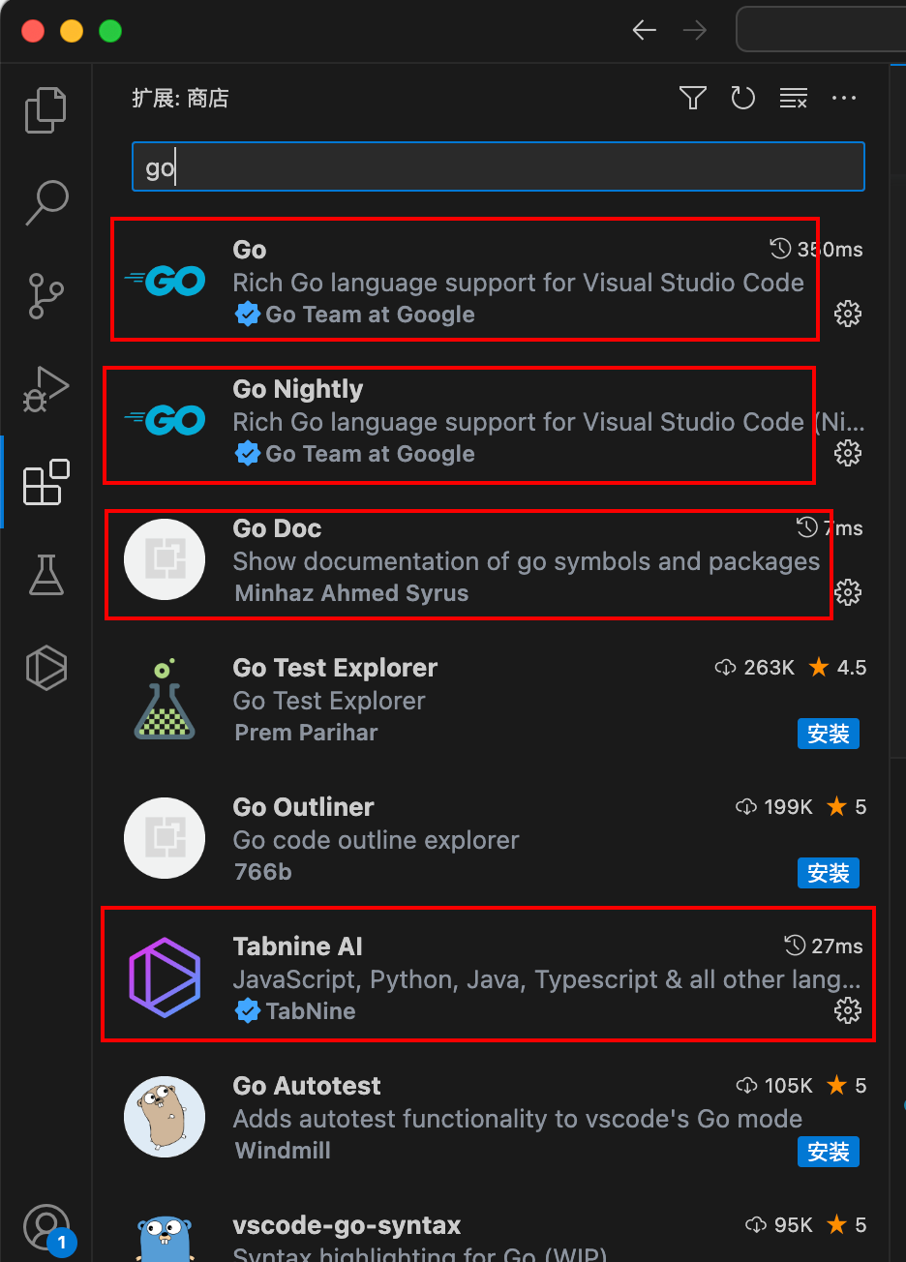Viewport: 906px width, 1262px height.
Task: Open the Run and Debug view
Action: pyautogui.click(x=45, y=388)
